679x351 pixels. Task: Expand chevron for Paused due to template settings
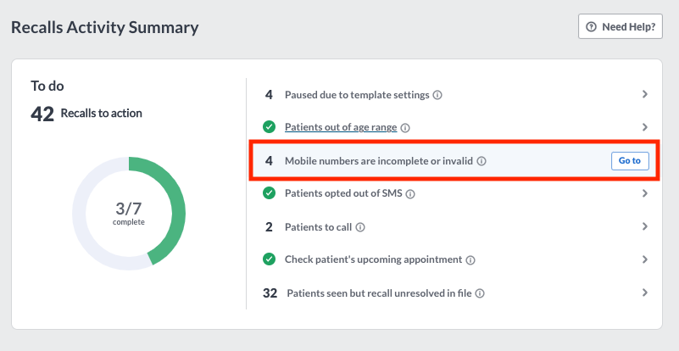click(x=645, y=94)
